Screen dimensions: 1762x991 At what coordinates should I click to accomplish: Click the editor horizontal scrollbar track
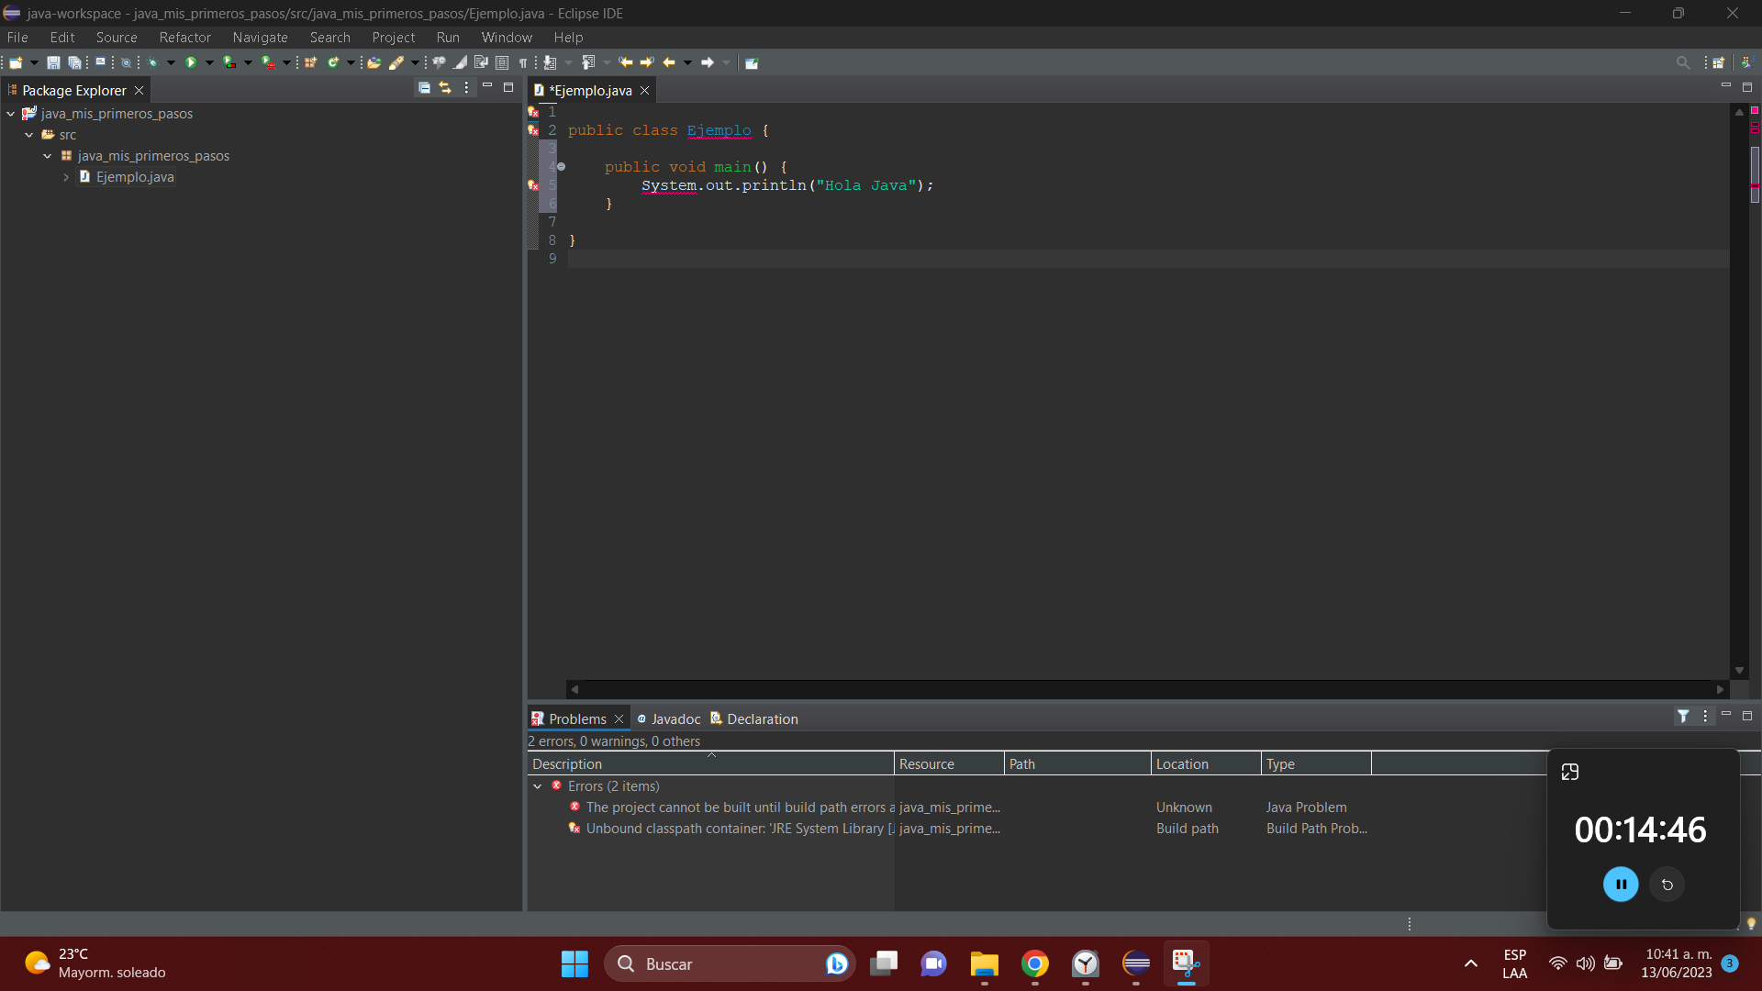(1147, 689)
